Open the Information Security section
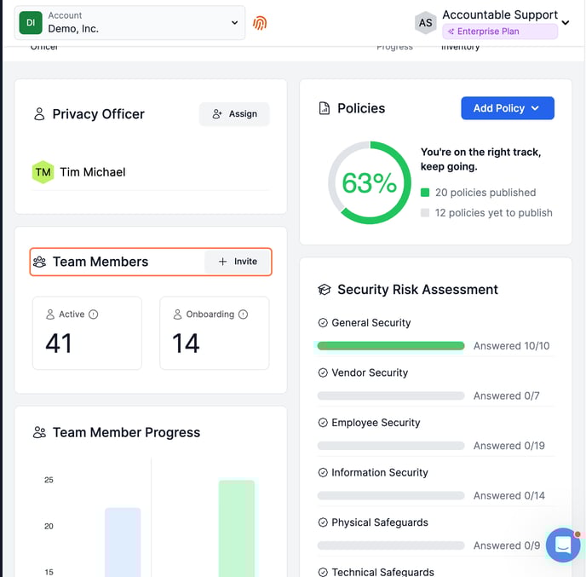586x577 pixels. 380,472
